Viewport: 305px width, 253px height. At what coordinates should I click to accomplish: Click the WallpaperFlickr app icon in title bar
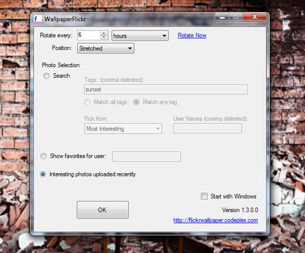38,19
